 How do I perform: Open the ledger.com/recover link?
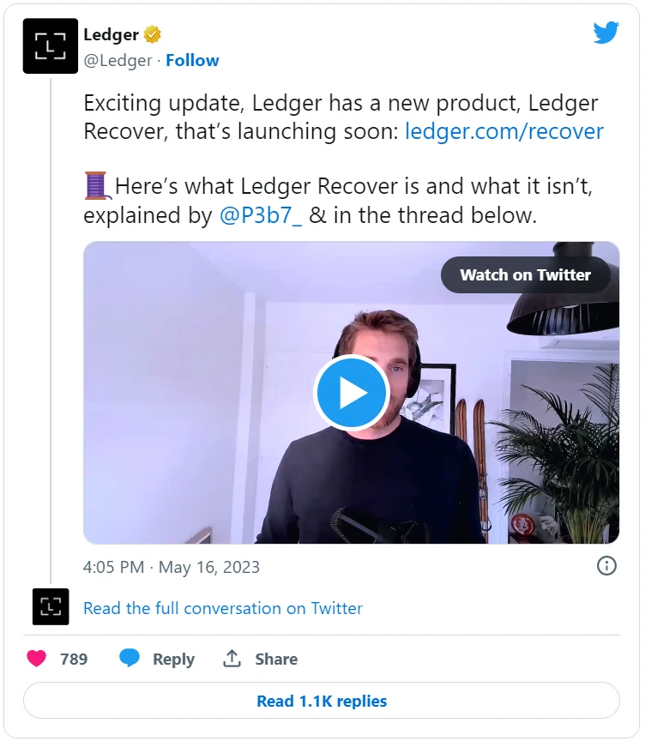504,131
